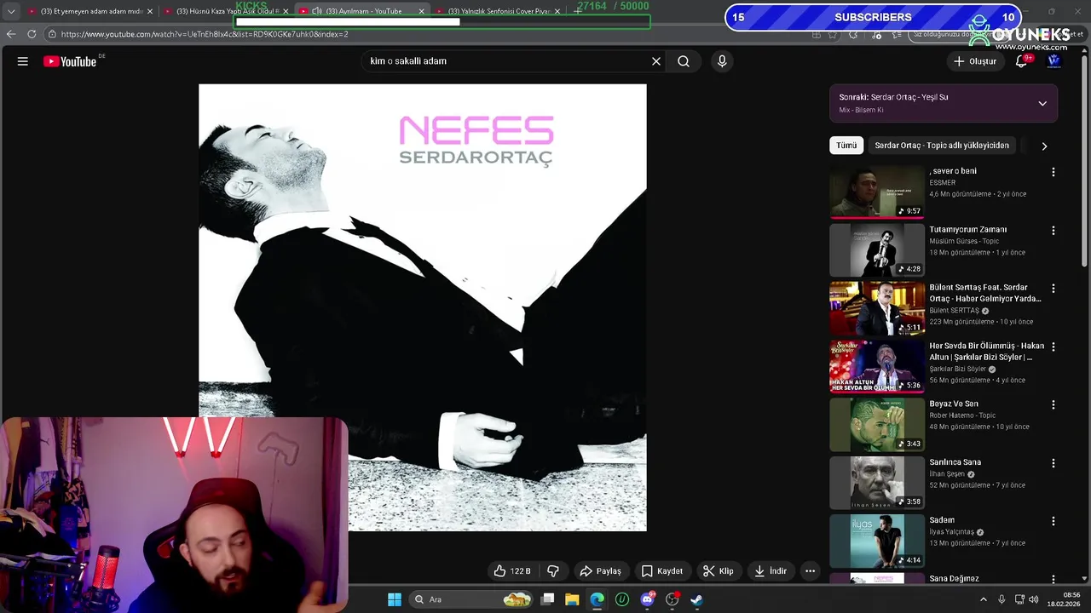This screenshot has width=1091, height=613.
Task: Open YouTube notifications bell
Action: (1021, 61)
